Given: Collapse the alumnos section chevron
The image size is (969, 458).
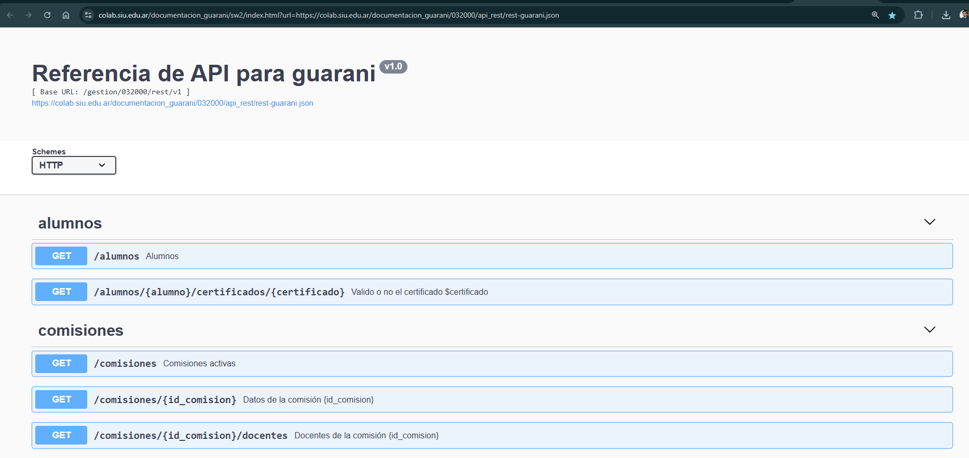Looking at the screenshot, I should click(930, 222).
